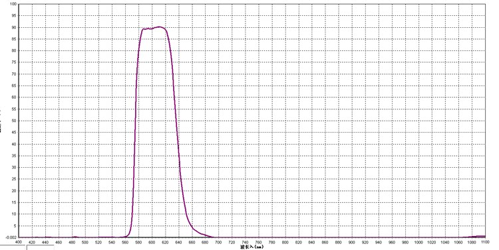
Task: Click the 560 wavelength tick label
Action: click(x=125, y=243)
